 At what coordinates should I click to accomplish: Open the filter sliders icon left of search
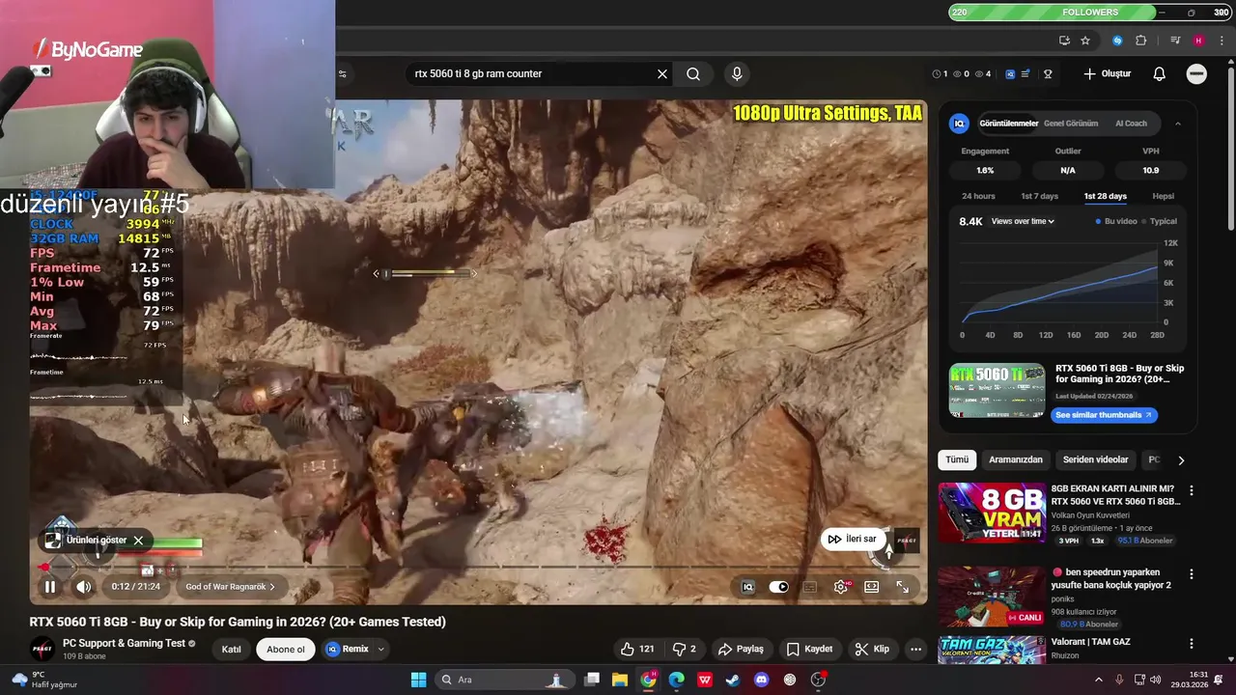pos(342,73)
